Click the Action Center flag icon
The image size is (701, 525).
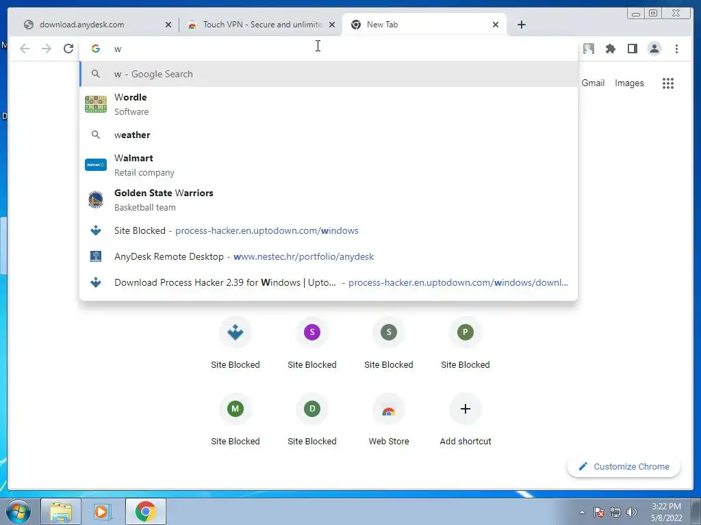(599, 512)
